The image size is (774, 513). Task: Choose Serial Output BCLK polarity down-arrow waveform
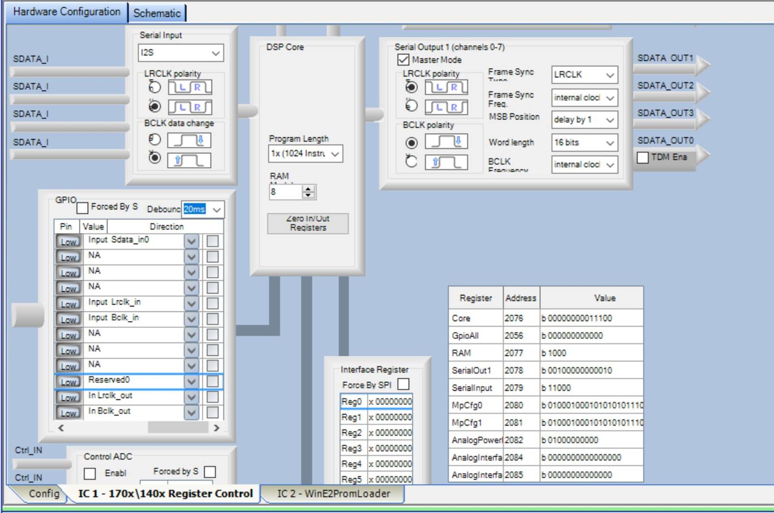click(x=446, y=142)
